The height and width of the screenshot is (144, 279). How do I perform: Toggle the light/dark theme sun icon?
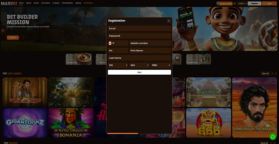tap(235, 3)
